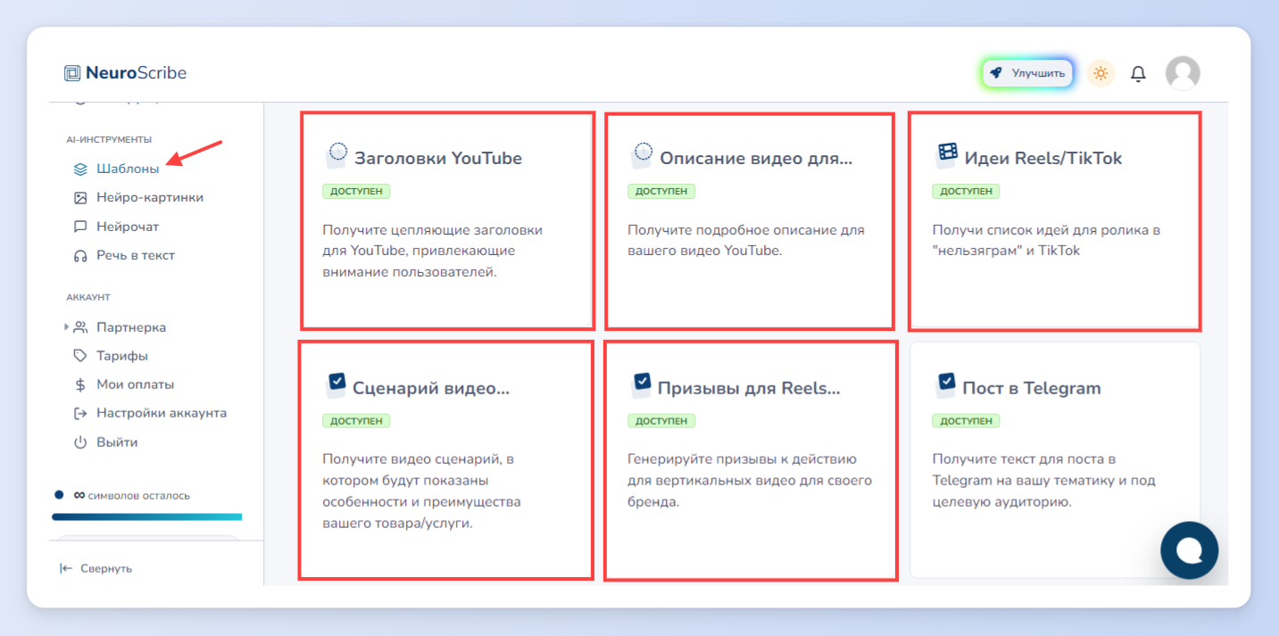Open Пост в Telegram template title
This screenshot has width=1279, height=636.
coord(1032,388)
